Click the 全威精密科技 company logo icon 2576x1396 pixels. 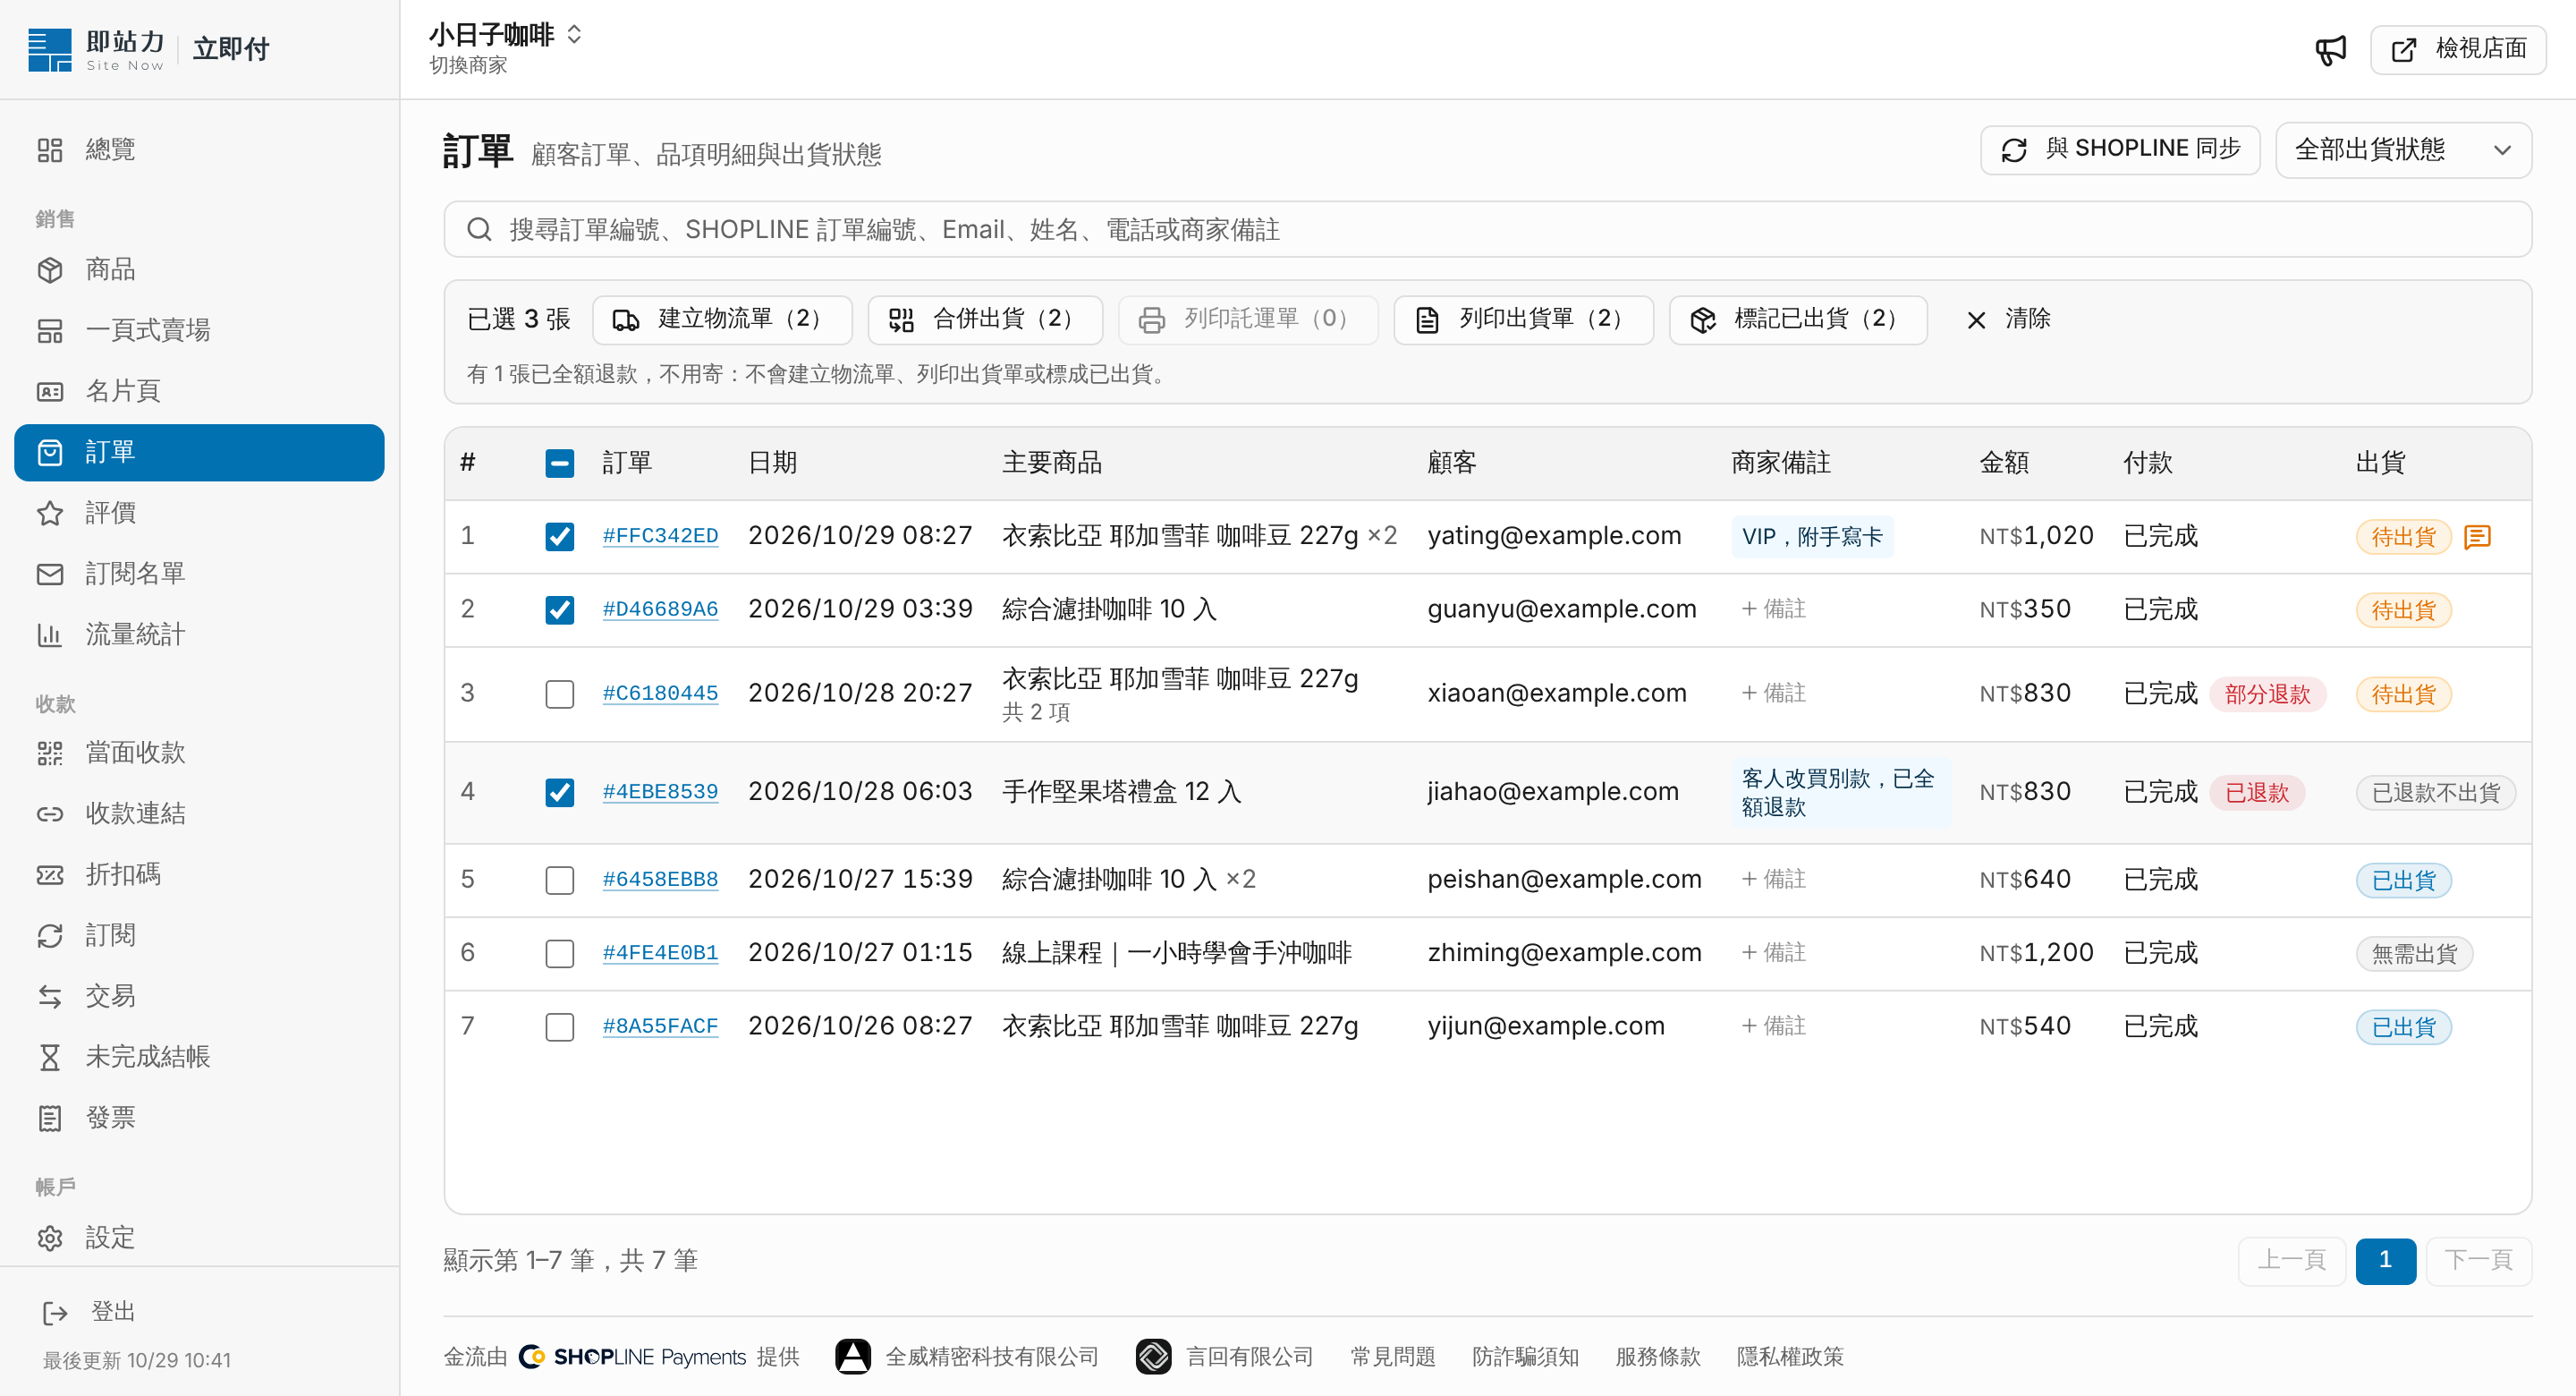point(852,1356)
